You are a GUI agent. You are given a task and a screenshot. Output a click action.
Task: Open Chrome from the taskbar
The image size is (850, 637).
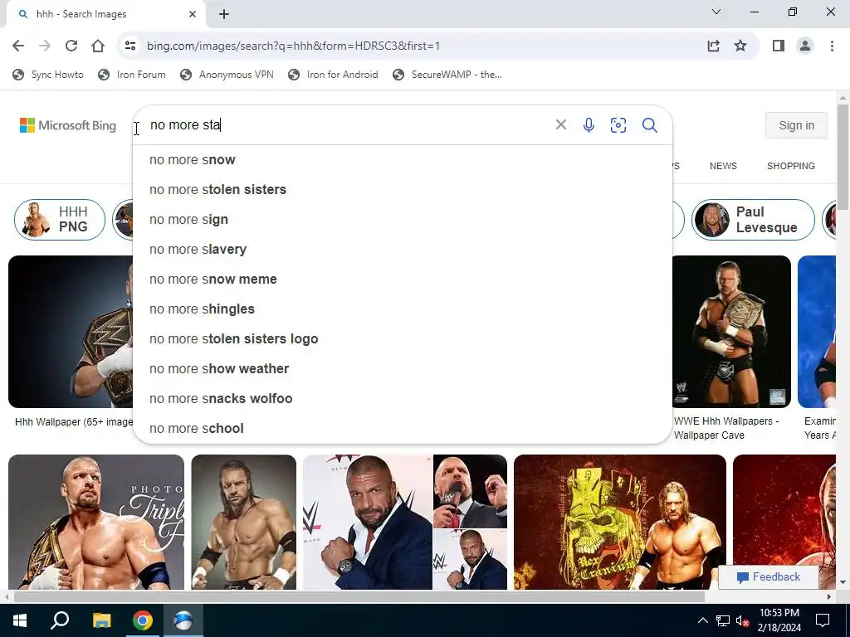(x=143, y=620)
